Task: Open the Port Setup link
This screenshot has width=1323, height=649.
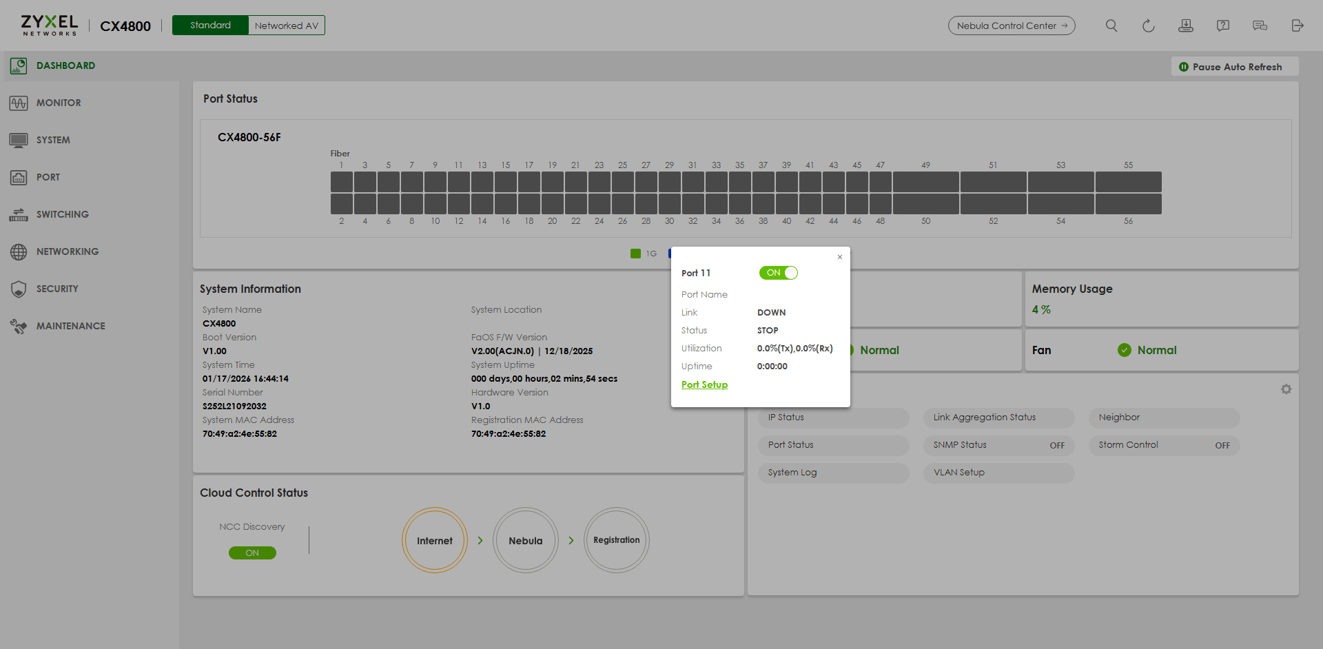Action: click(704, 384)
